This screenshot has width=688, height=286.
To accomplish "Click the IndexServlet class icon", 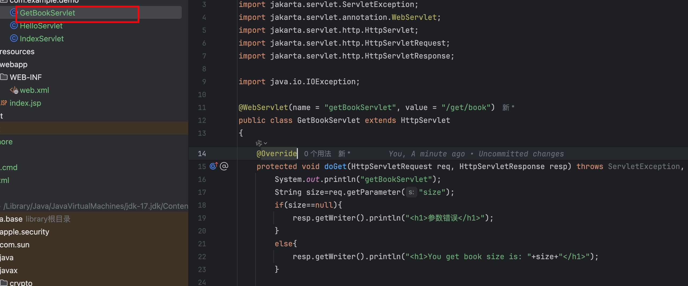I will click(x=14, y=38).
